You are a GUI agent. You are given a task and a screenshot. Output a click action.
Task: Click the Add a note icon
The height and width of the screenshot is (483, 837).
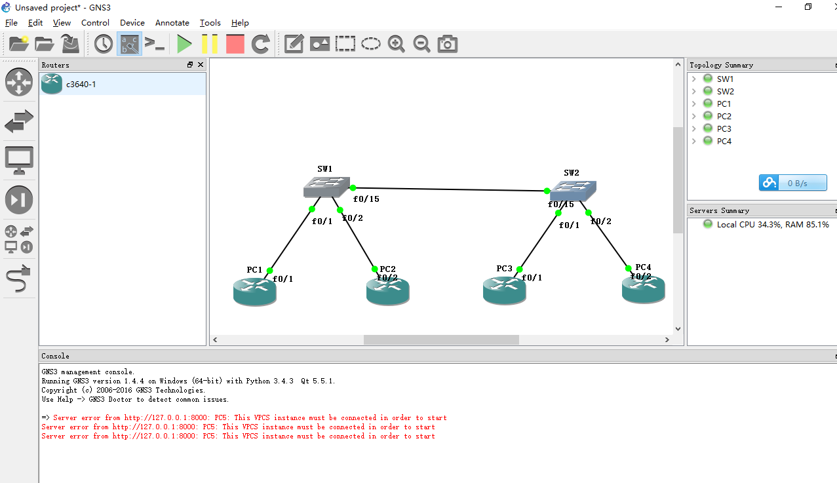pyautogui.click(x=294, y=44)
